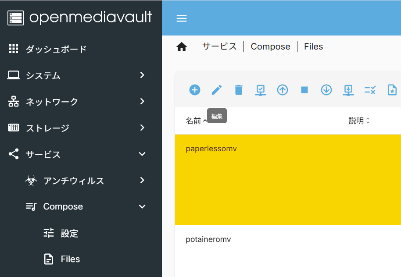Click the trash delete icon
Screen dimensions: 401x277
point(239,90)
